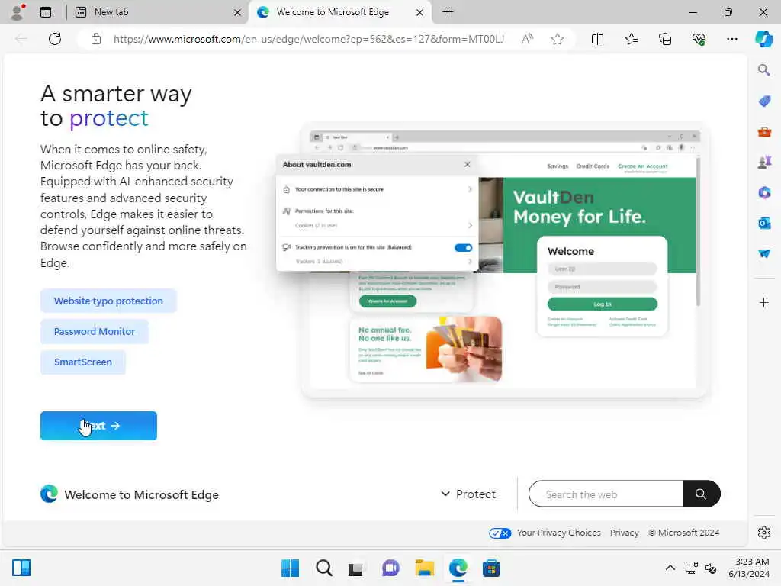781x586 pixels.
Task: Click the VaultDen browser preview image
Action: pos(492,259)
